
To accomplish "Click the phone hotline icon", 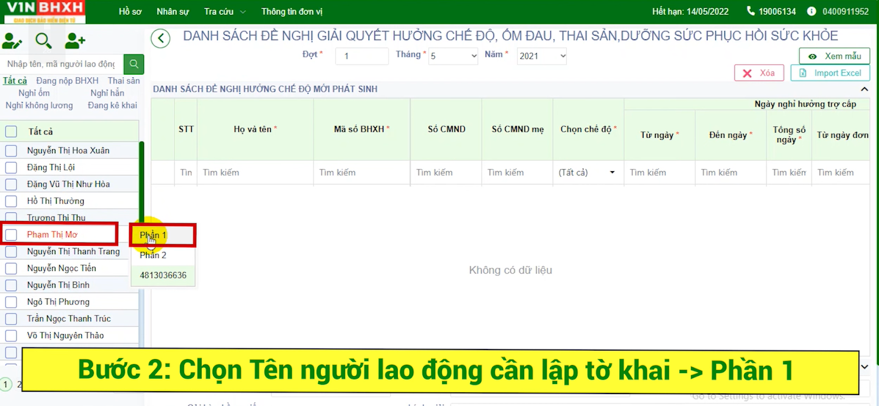I will tap(750, 11).
